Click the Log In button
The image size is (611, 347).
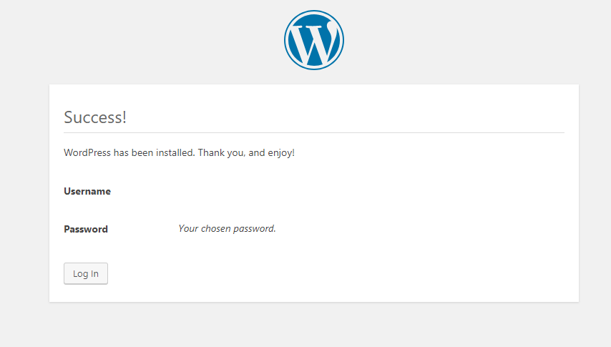click(86, 273)
